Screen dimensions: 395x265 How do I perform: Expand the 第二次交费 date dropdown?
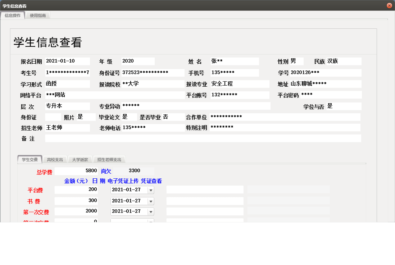[151, 221]
